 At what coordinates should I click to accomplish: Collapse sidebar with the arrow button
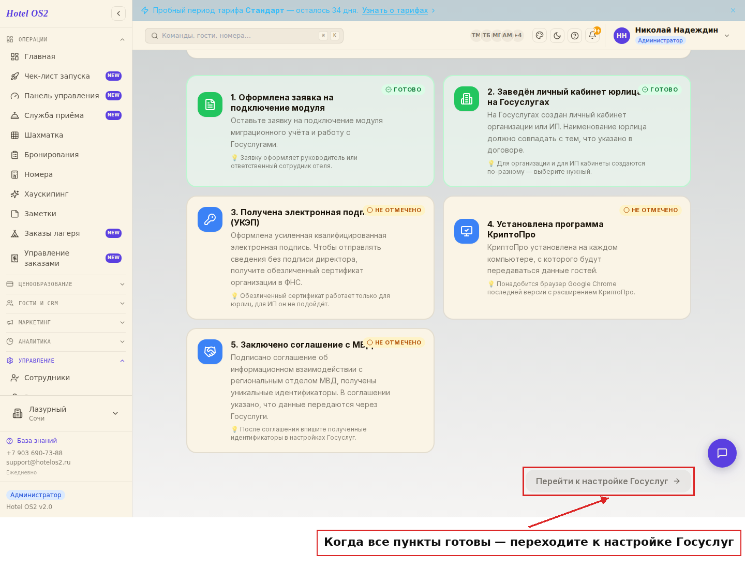(118, 13)
